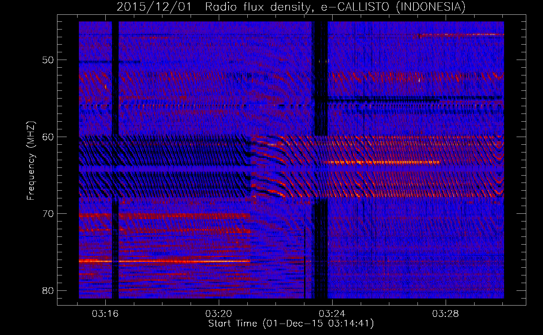543x335 pixels.
Task: Click the 03:28 time tick label
Action: coord(446,314)
